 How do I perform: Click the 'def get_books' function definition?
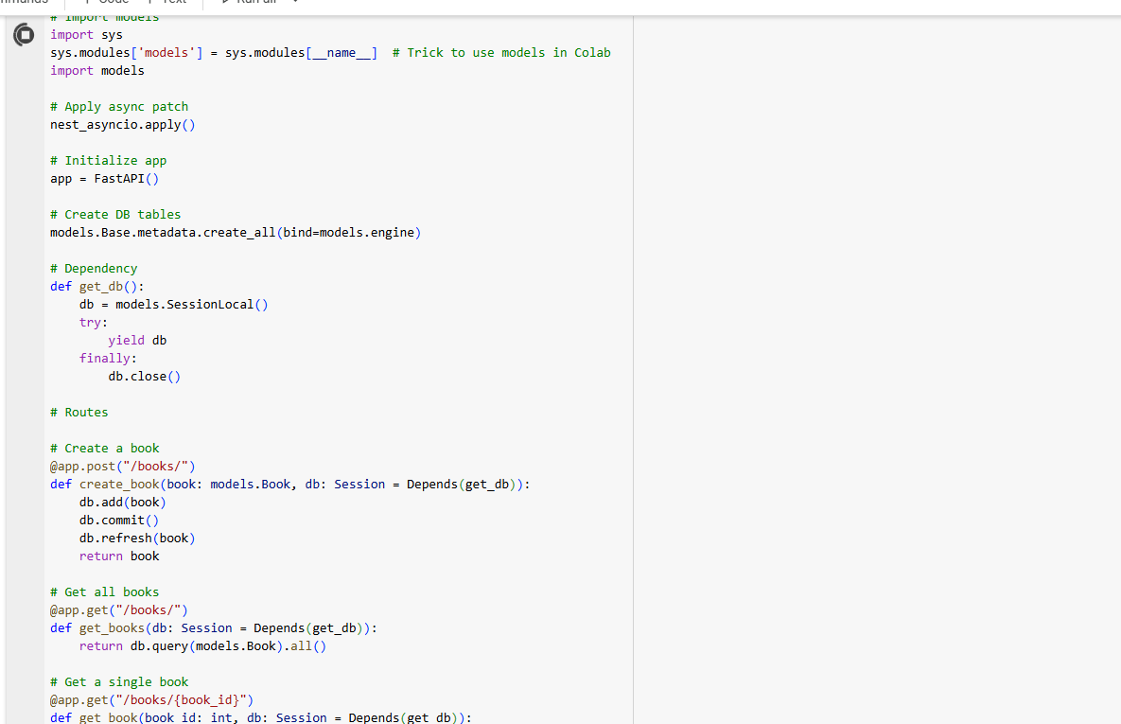pos(214,628)
